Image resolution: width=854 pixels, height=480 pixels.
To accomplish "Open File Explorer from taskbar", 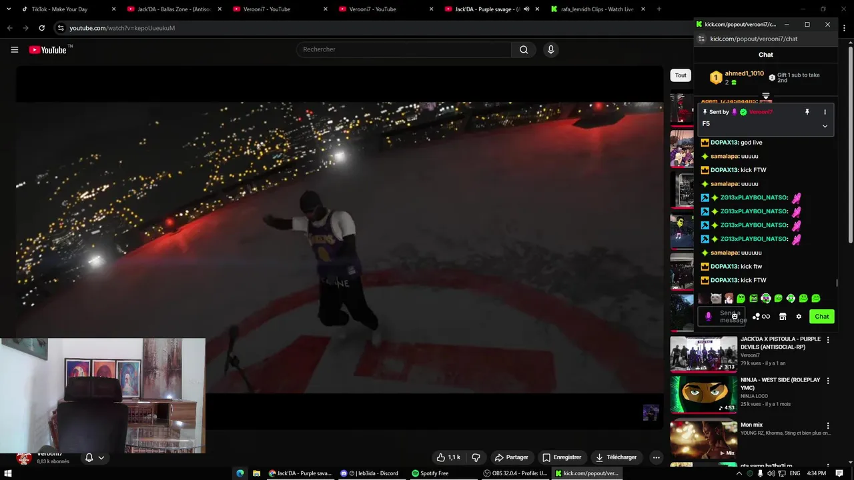I will [x=256, y=473].
